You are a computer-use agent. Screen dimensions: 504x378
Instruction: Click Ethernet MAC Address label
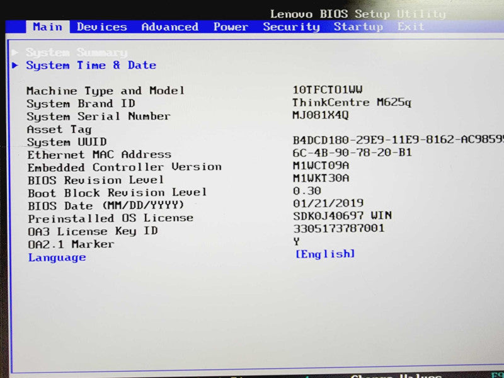click(99, 154)
